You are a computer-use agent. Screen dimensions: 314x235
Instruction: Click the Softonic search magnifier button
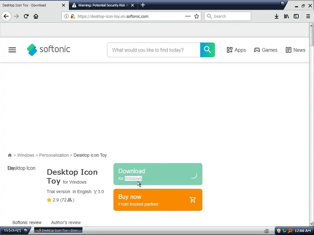pyautogui.click(x=208, y=50)
